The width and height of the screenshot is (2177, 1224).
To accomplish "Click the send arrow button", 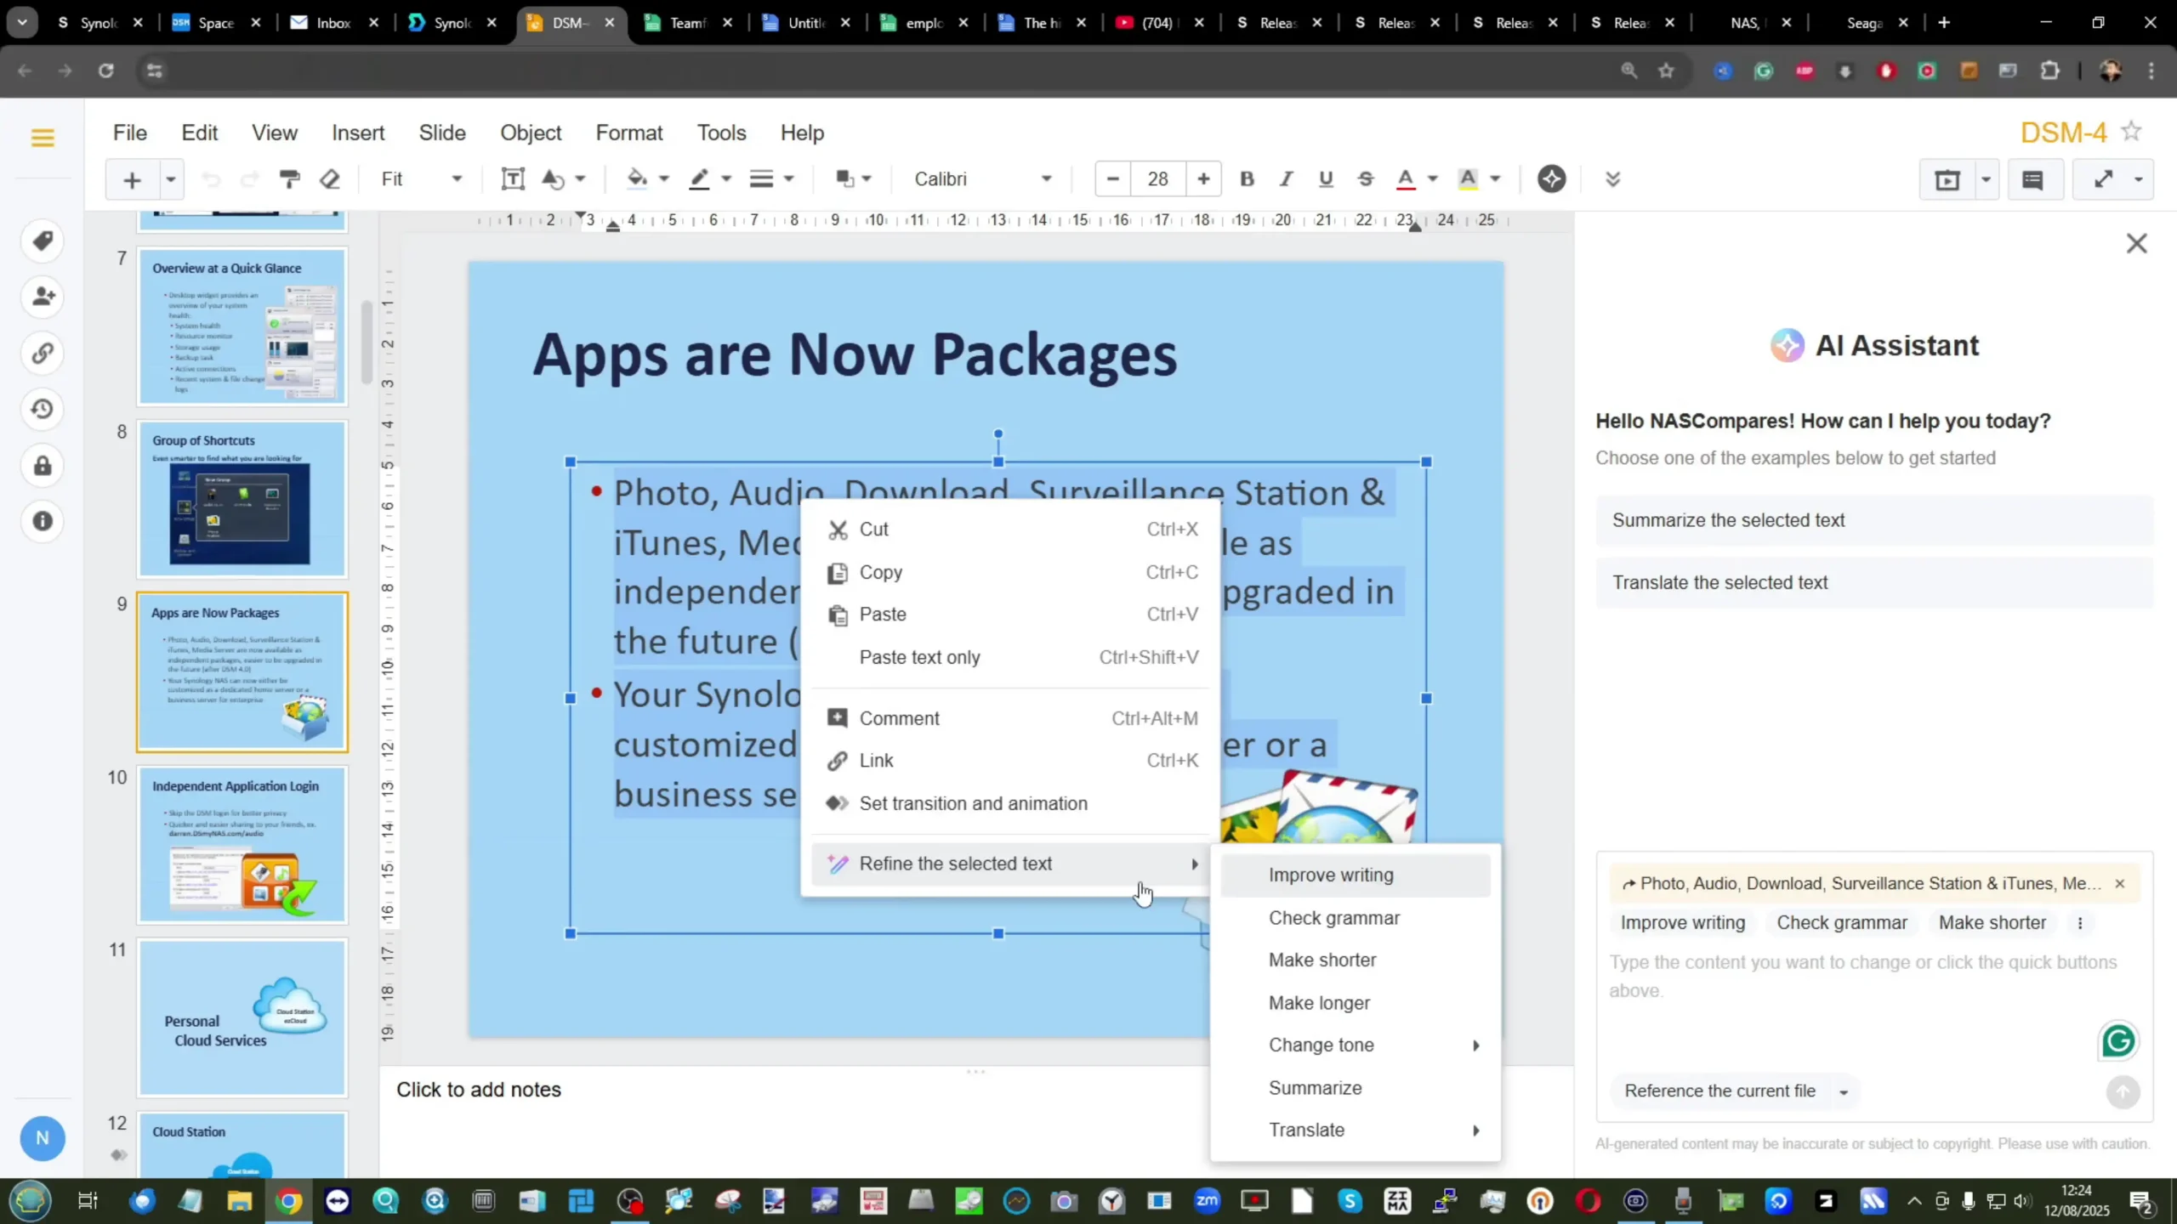I will 2123,1092.
